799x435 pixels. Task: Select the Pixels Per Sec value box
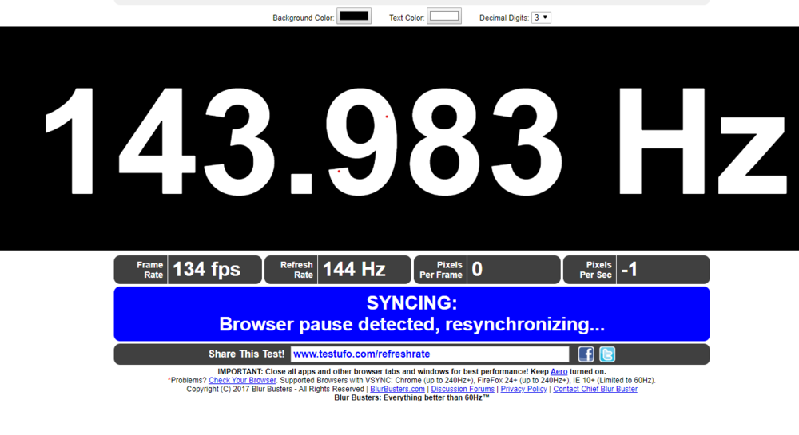tap(662, 270)
